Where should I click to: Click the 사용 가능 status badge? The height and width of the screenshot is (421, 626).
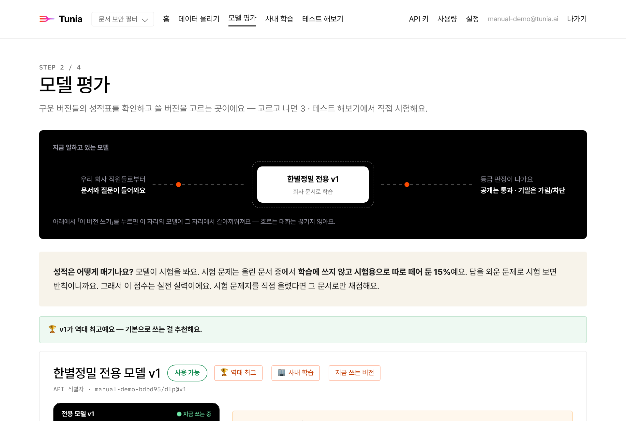(187, 373)
